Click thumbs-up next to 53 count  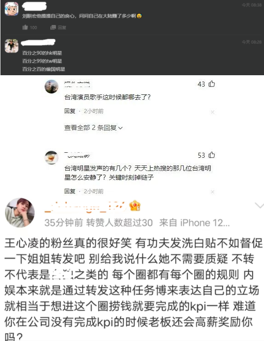pos(212,155)
